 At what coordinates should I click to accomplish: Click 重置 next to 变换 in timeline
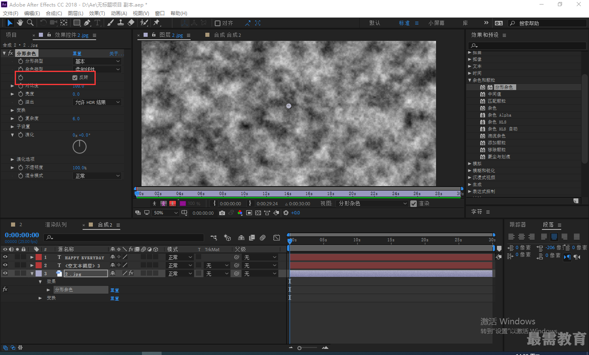click(x=115, y=298)
